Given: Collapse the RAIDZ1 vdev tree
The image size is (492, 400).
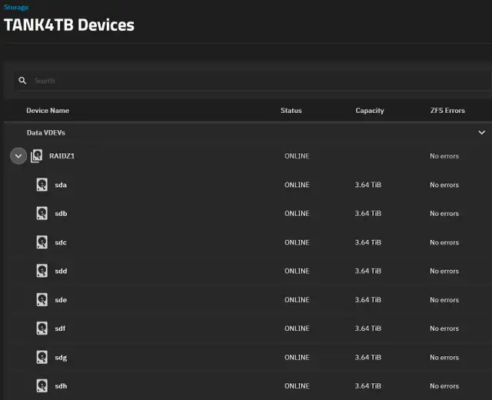Looking at the screenshot, I should point(18,156).
